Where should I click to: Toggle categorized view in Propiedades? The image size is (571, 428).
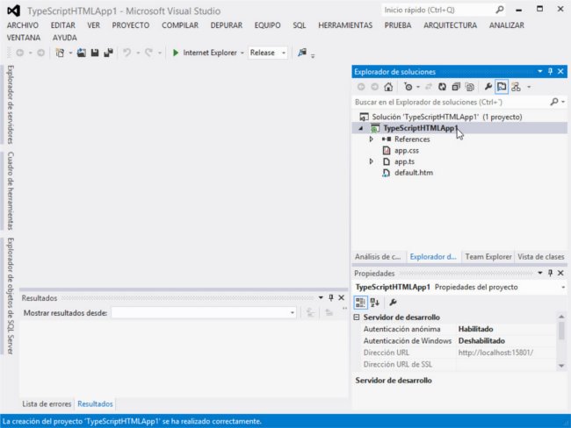[360, 303]
